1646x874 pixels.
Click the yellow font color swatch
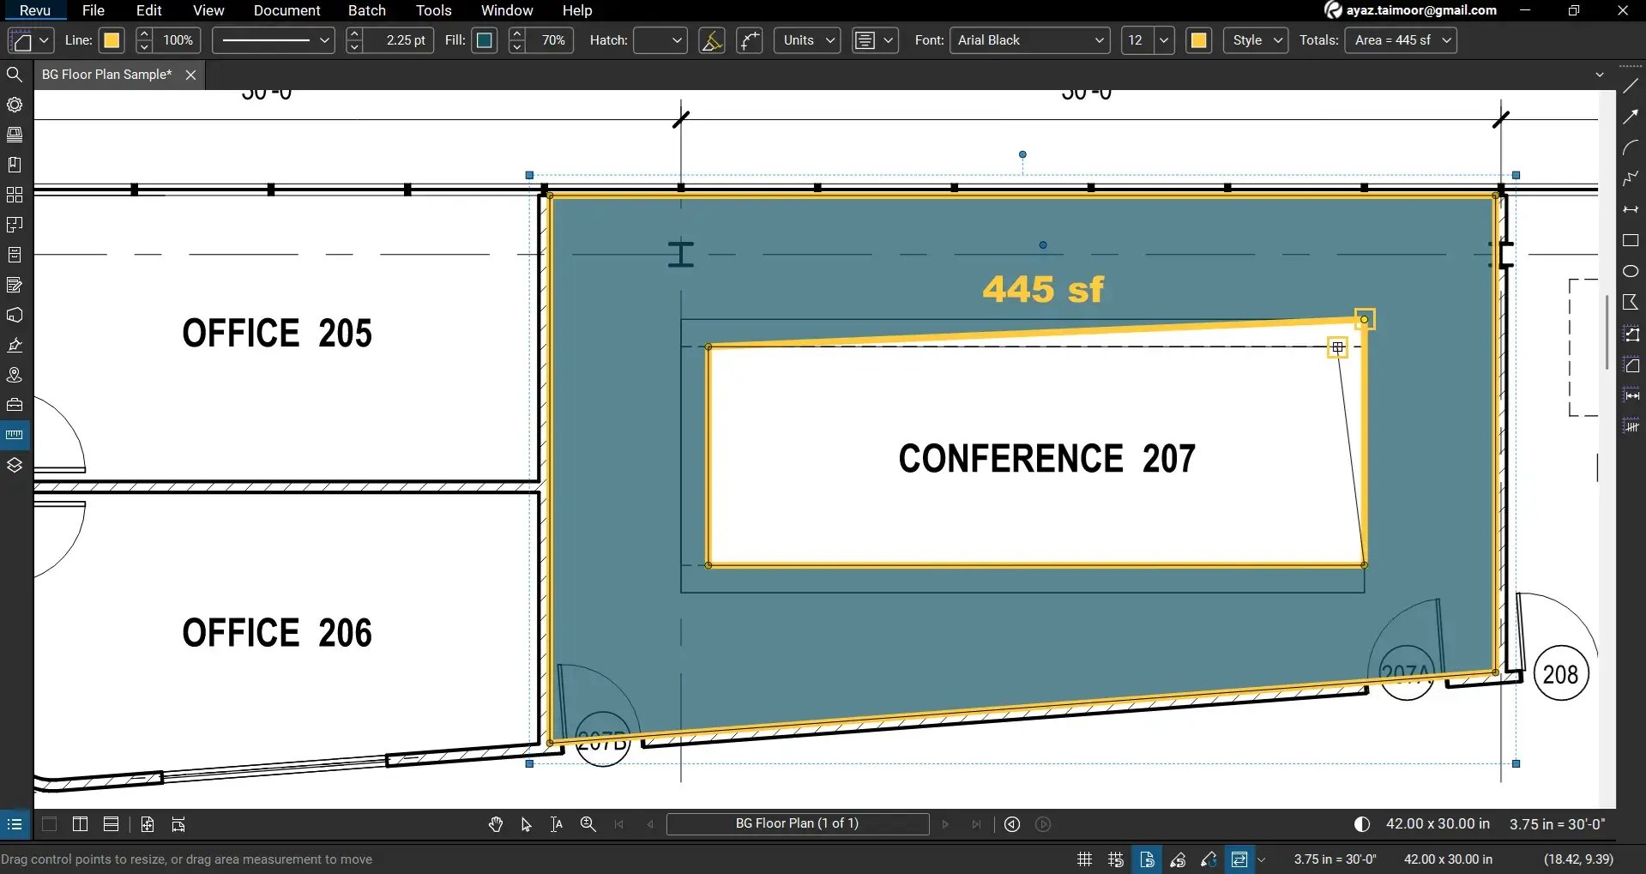tap(1199, 40)
